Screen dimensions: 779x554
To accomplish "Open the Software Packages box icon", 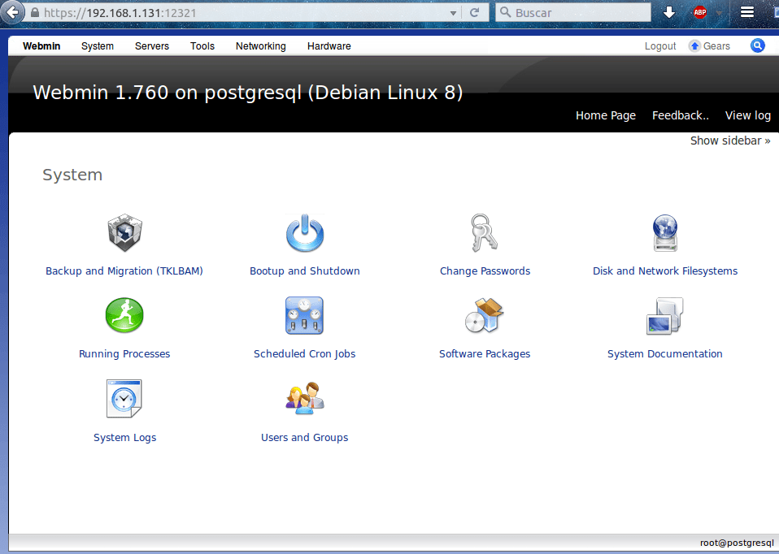I will click(x=485, y=316).
